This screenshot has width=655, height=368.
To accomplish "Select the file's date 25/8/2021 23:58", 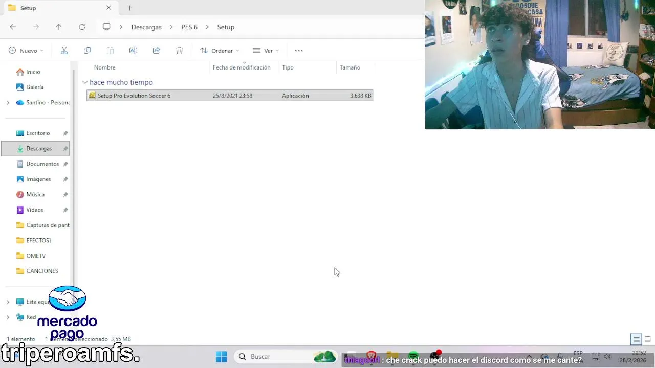I will coord(232,96).
